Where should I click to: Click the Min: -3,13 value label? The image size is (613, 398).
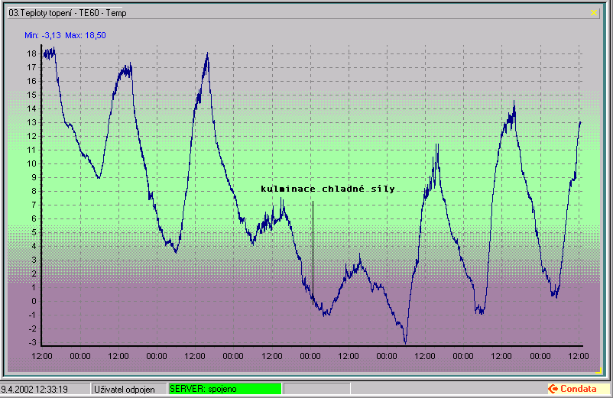coord(45,35)
